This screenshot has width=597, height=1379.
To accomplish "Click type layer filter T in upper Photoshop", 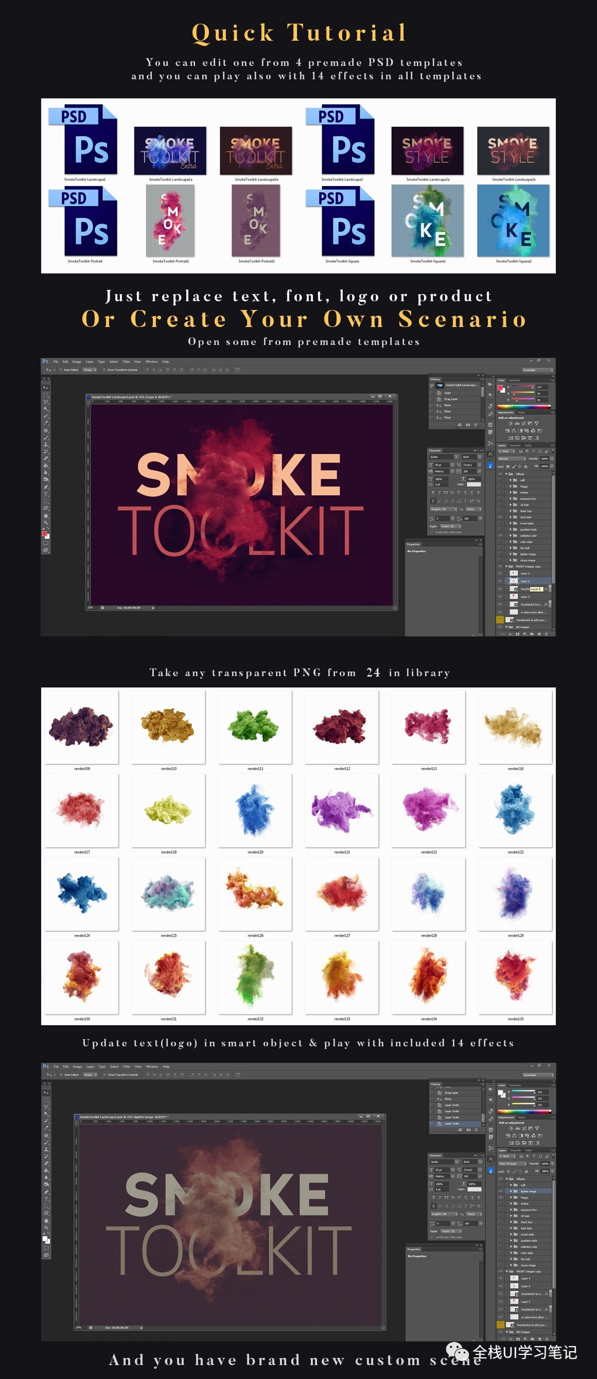I will coord(533,452).
